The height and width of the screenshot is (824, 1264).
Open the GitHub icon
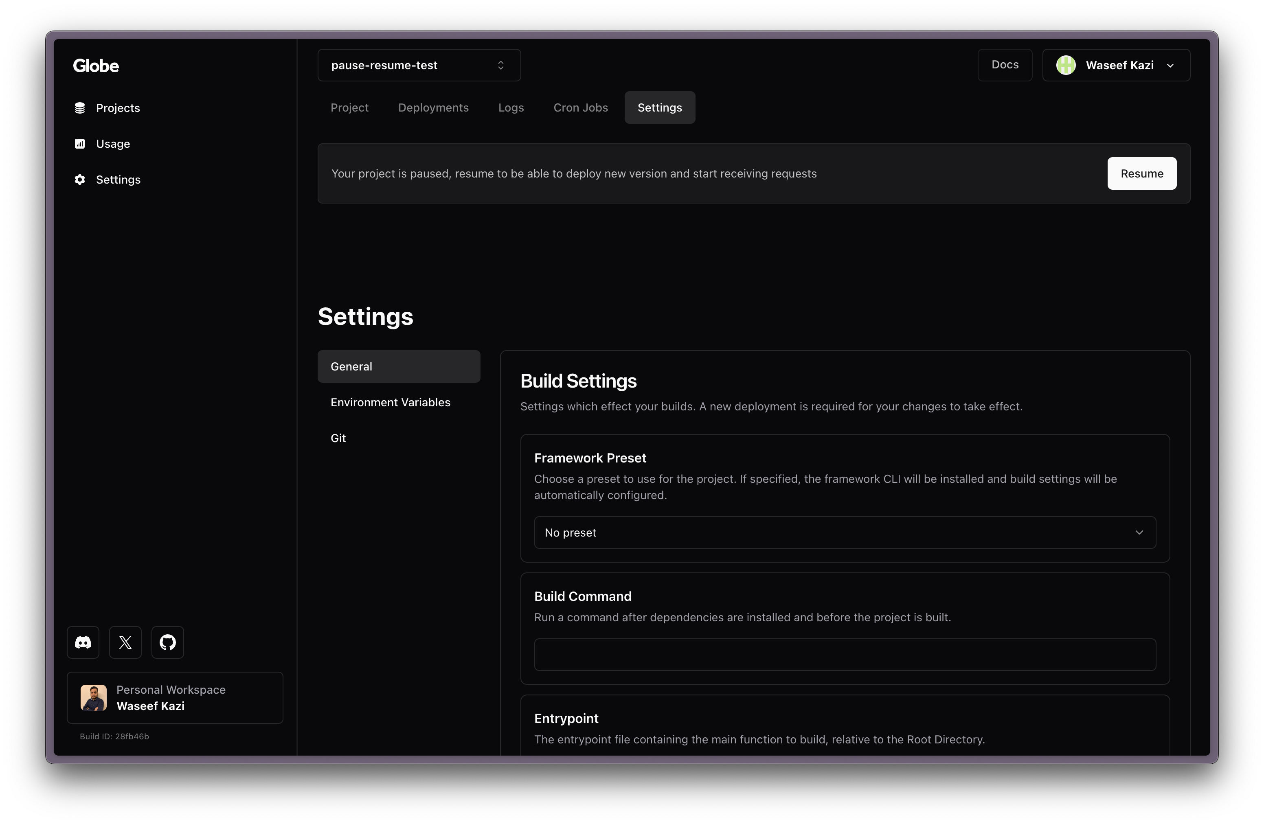pos(167,642)
